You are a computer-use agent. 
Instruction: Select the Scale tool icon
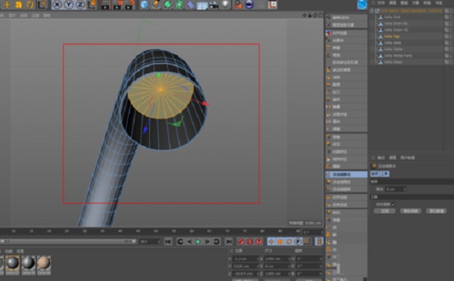(18, 5)
